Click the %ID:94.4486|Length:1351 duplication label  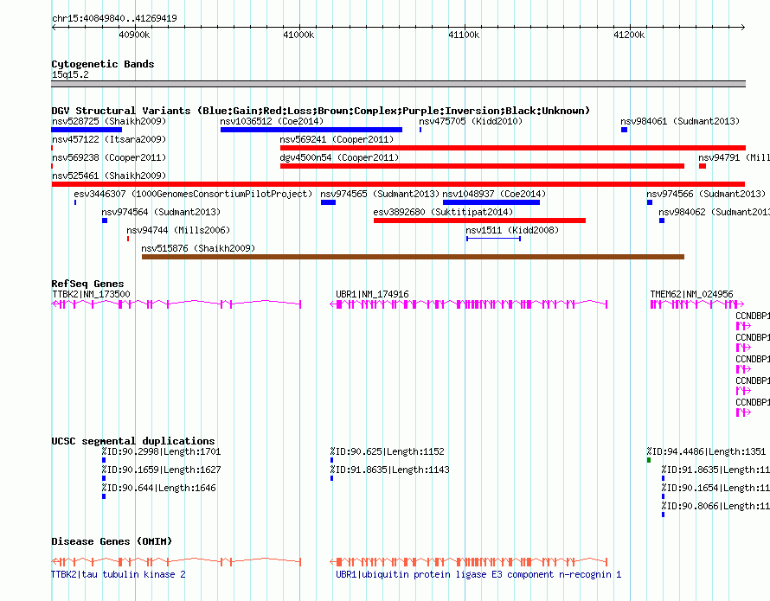coord(706,451)
